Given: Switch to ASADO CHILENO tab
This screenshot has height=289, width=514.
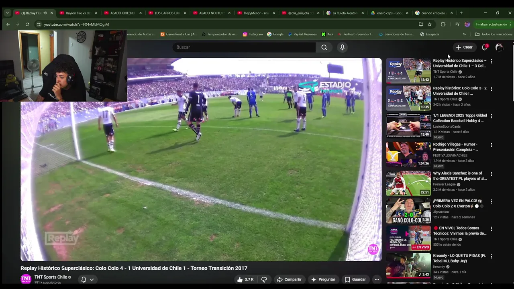Looking at the screenshot, I should (123, 13).
